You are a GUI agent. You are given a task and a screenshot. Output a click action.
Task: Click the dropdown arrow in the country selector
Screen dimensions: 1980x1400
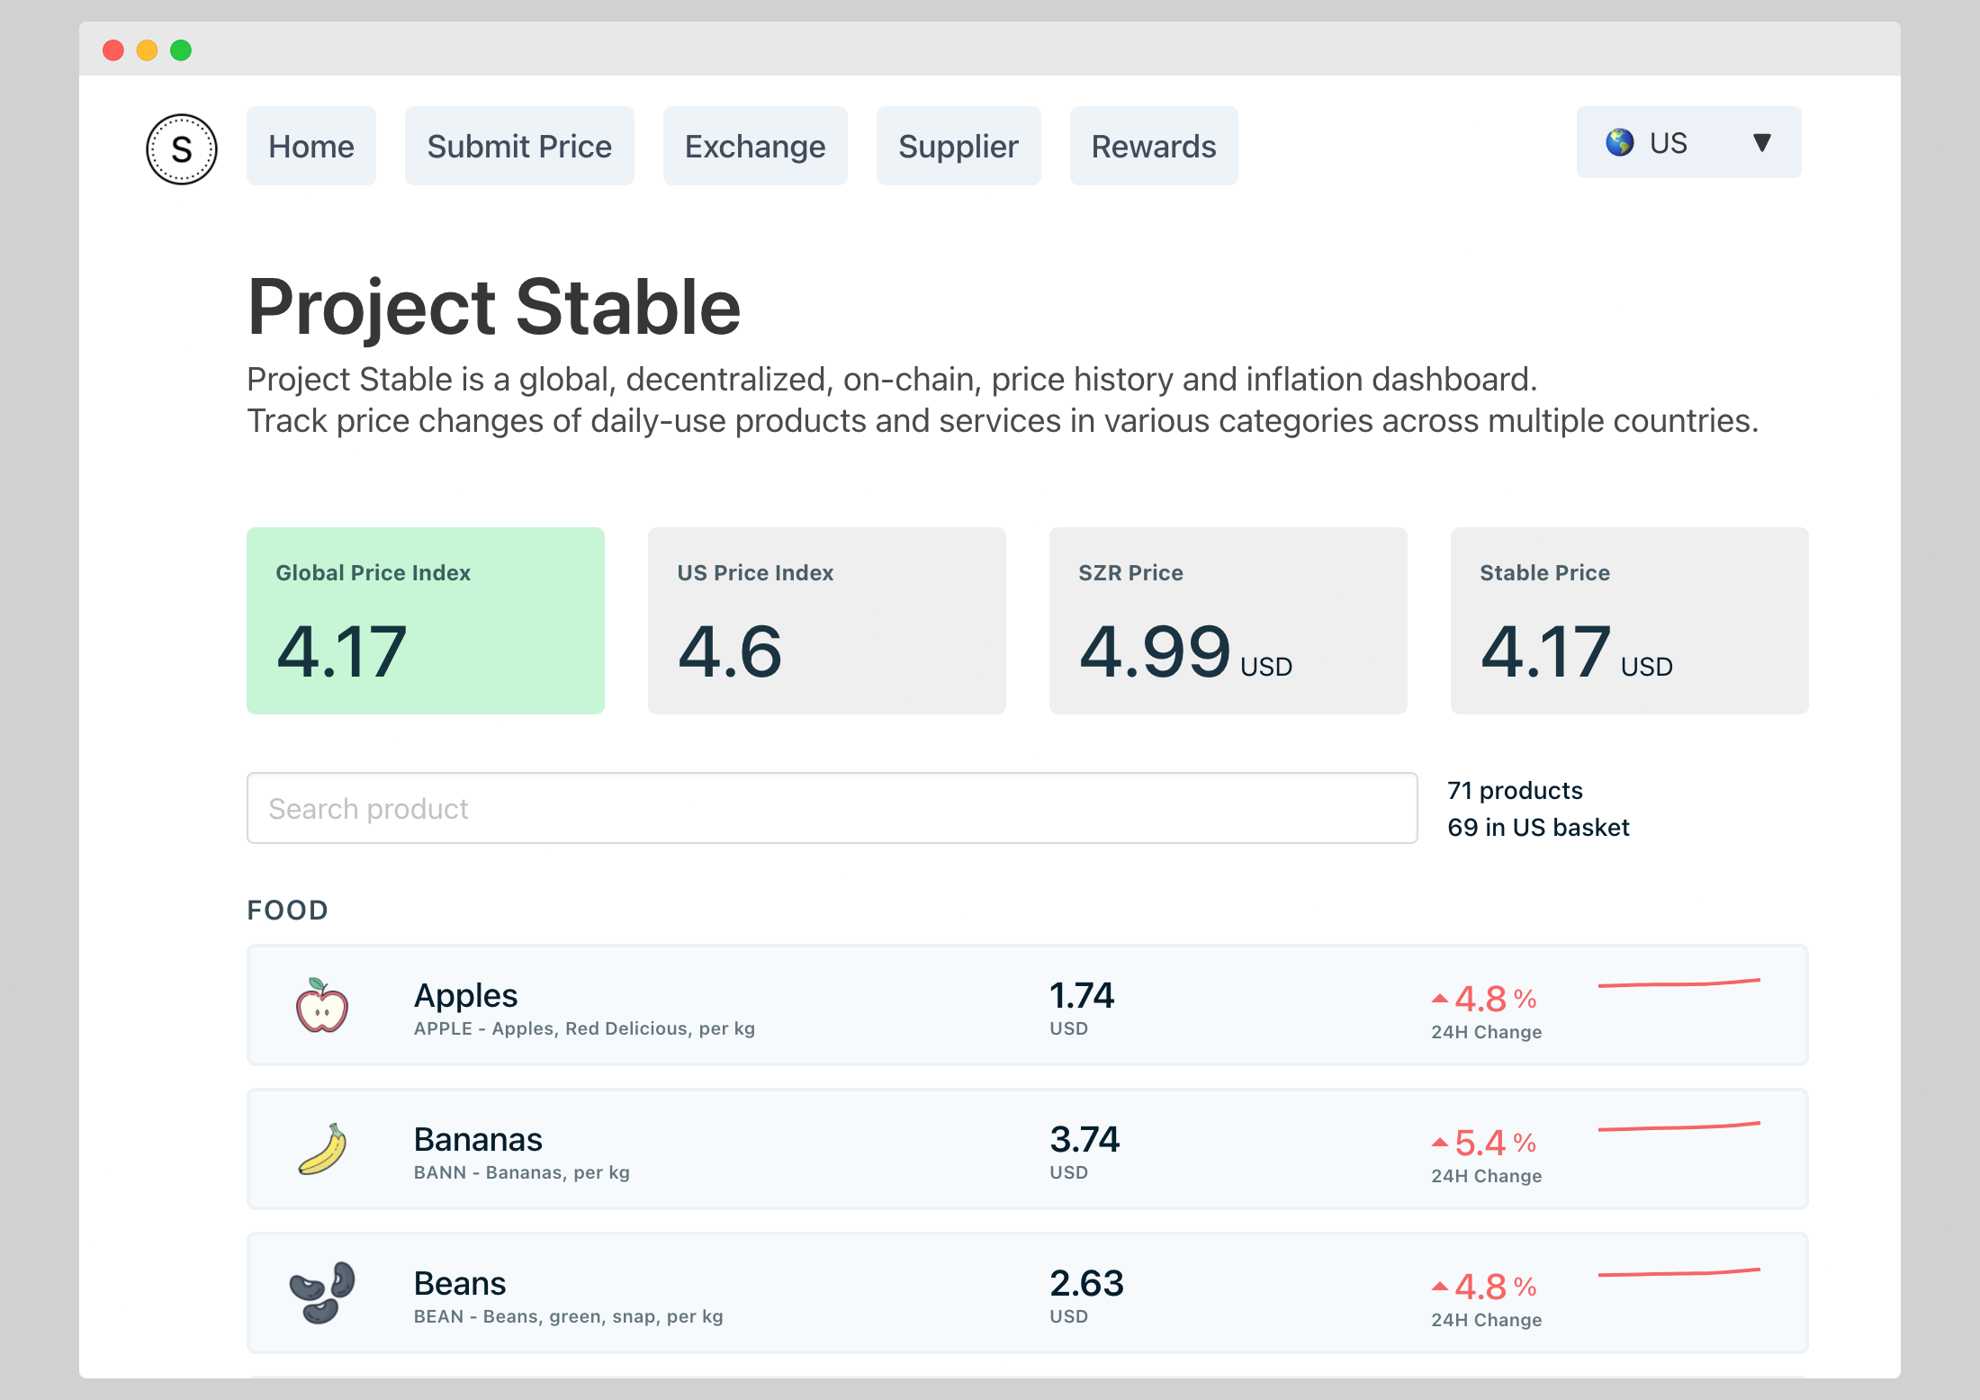[x=1761, y=142]
